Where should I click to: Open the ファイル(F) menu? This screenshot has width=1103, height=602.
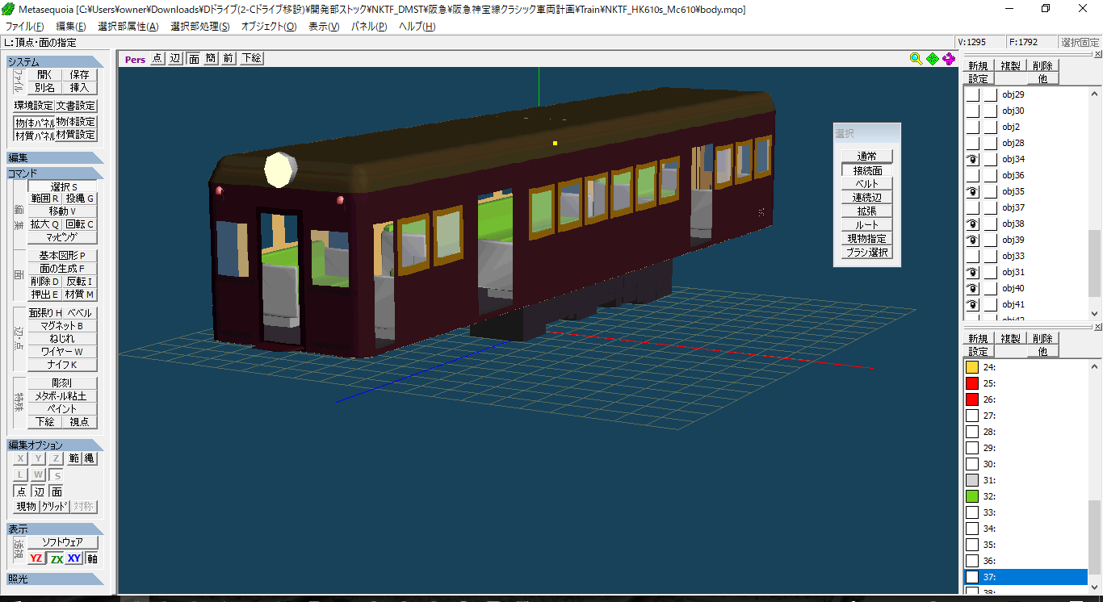(24, 27)
